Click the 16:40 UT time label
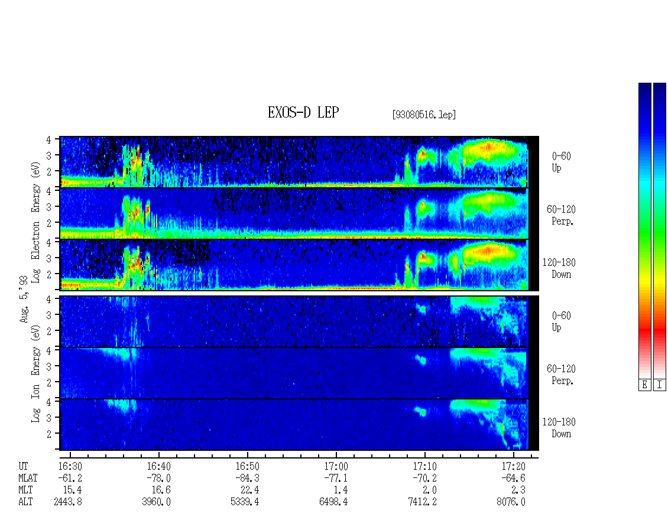 point(158,466)
